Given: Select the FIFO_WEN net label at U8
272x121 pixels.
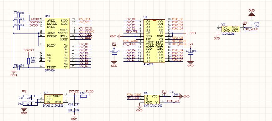Looking at the screenshot, I should click(x=134, y=95).
